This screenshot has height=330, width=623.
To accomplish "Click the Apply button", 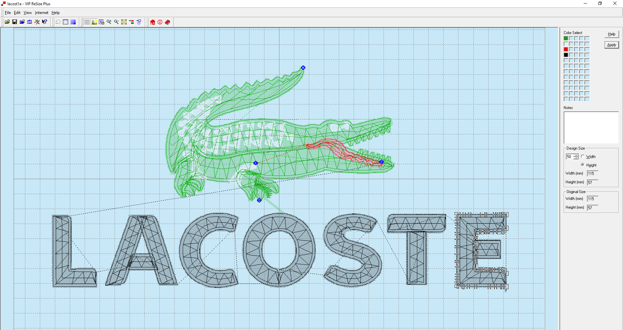I will pyautogui.click(x=611, y=45).
